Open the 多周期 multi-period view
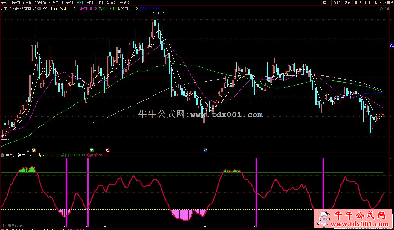The image size is (394, 230). tap(112, 3)
